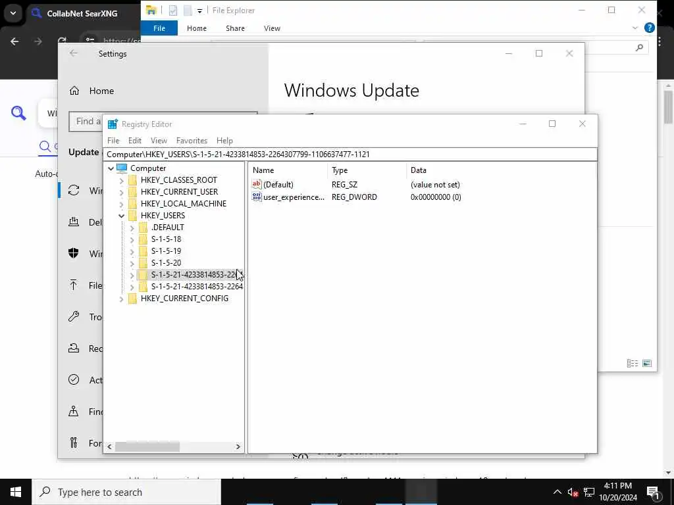Click the tree pane scroll left arrow
Viewport: 674px width, 505px height.
[x=110, y=446]
